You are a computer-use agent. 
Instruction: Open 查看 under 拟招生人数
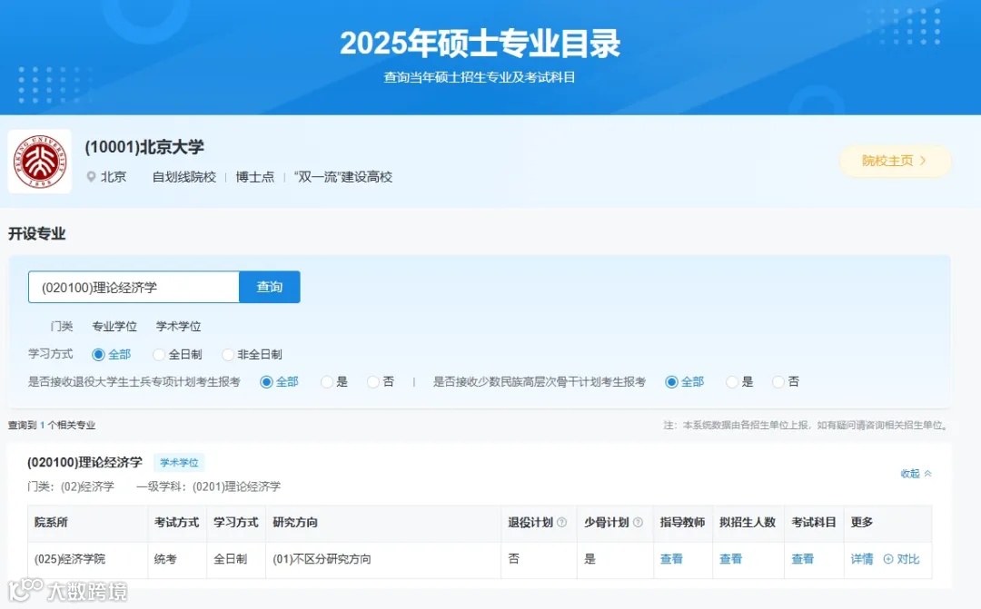[730, 559]
